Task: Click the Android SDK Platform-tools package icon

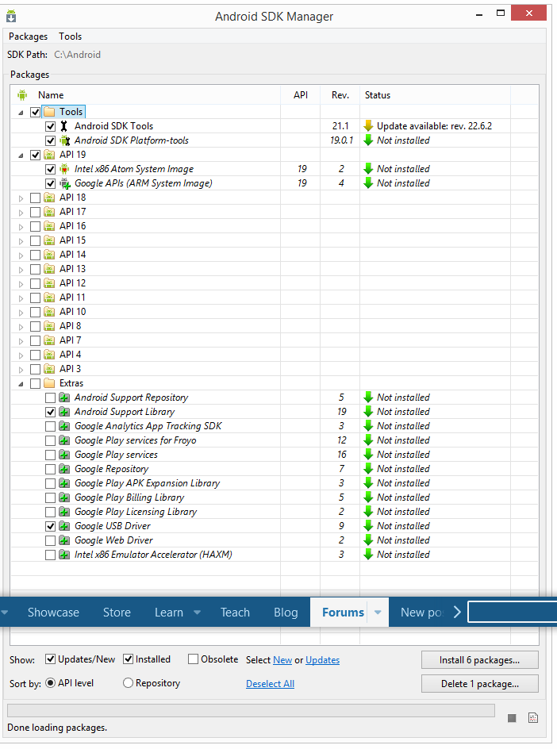Action: [x=64, y=140]
